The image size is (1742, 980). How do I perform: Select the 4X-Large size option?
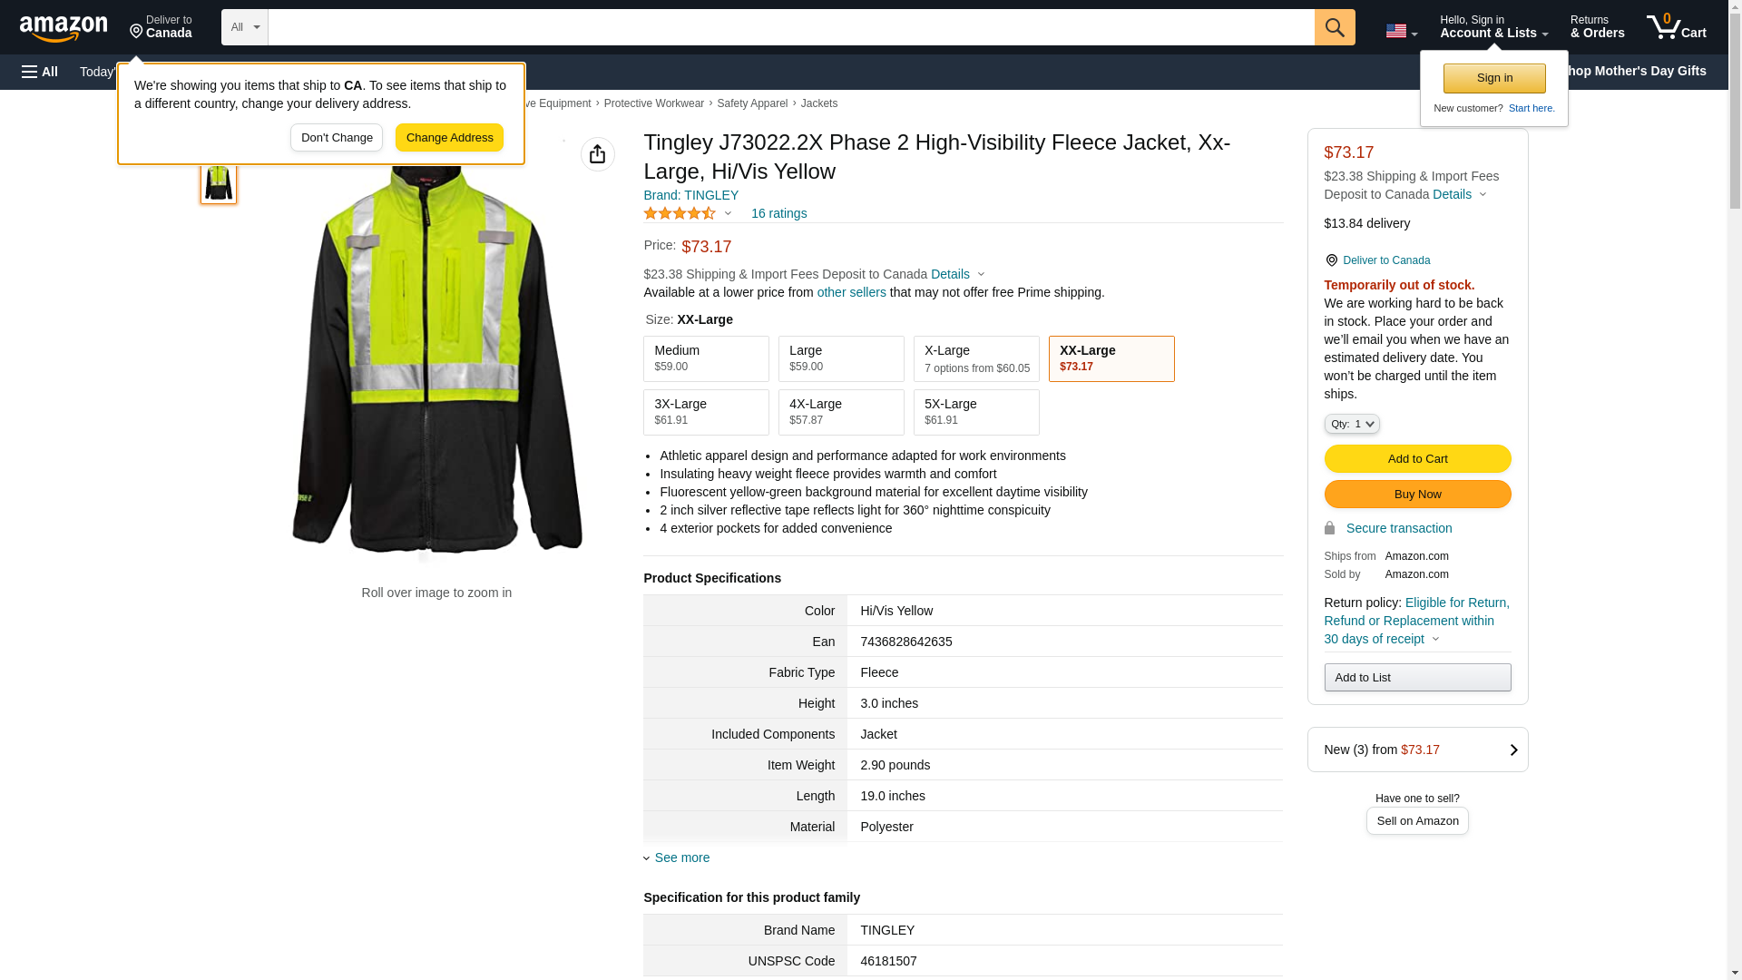click(x=840, y=412)
